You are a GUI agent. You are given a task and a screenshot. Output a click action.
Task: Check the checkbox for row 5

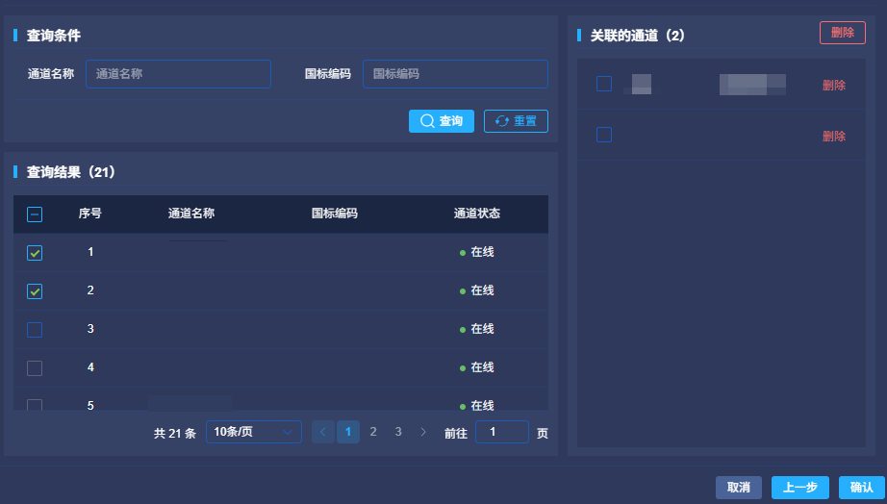pyautogui.click(x=35, y=405)
